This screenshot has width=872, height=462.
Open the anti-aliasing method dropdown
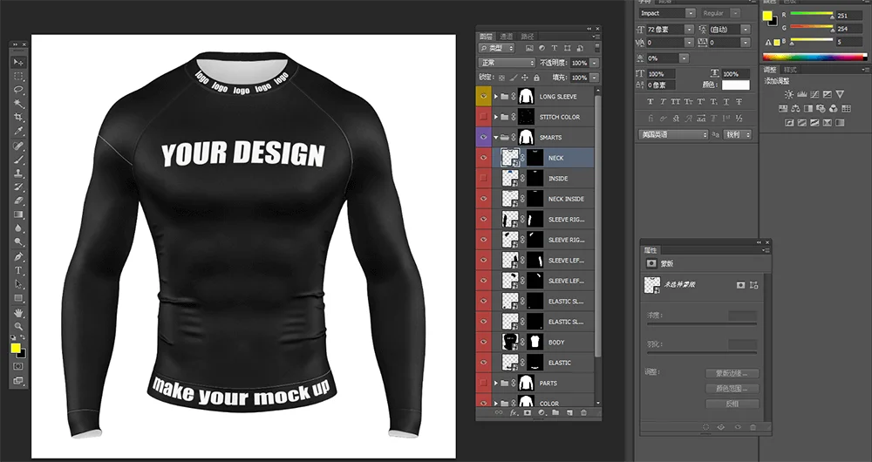[738, 134]
